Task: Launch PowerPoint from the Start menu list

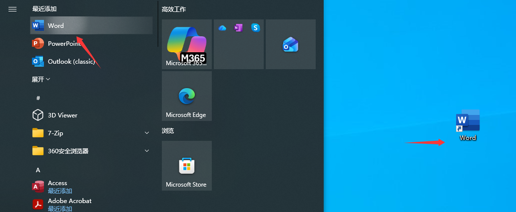Action: coord(63,44)
